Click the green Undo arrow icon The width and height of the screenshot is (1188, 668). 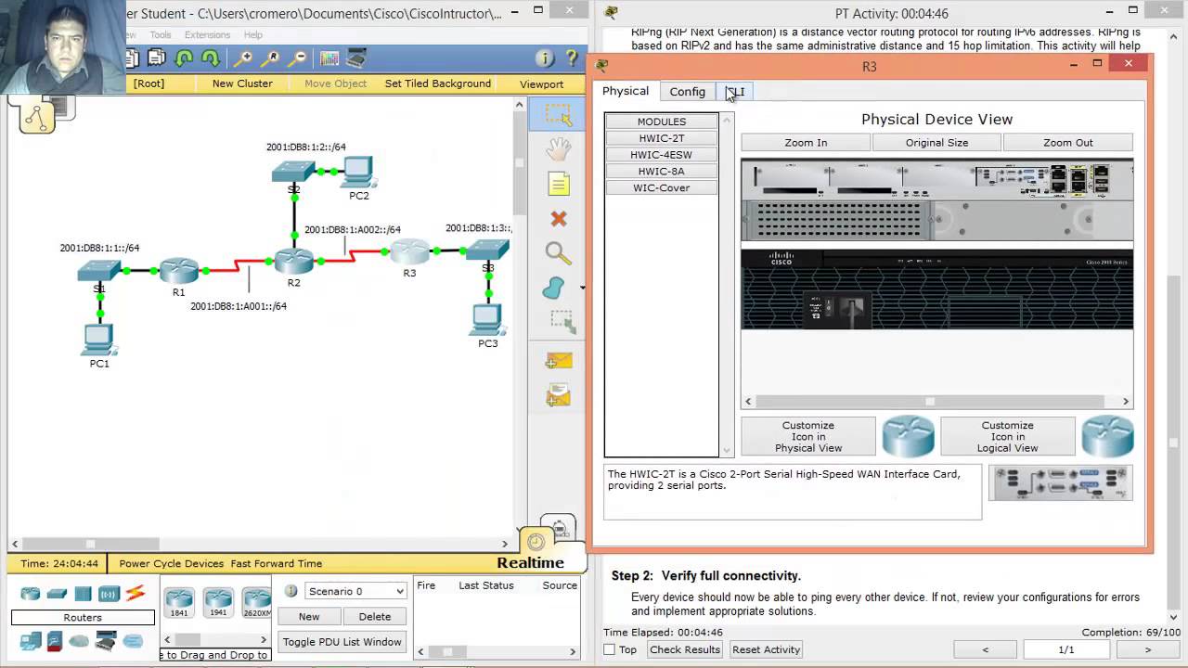pos(185,58)
